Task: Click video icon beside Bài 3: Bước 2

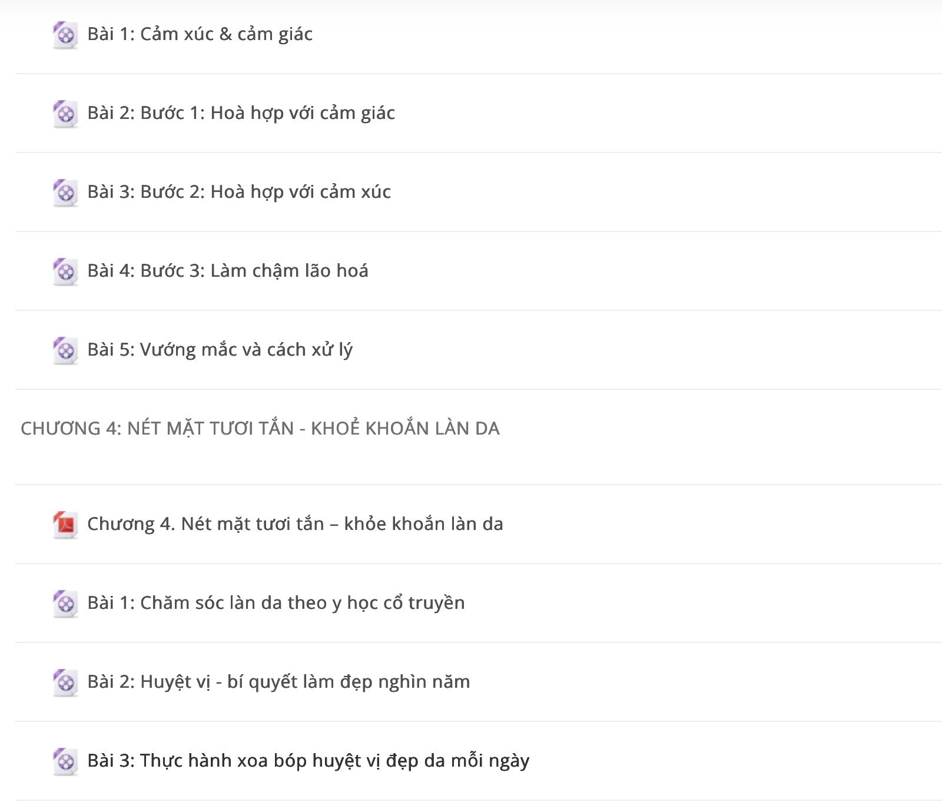Action: 65,193
